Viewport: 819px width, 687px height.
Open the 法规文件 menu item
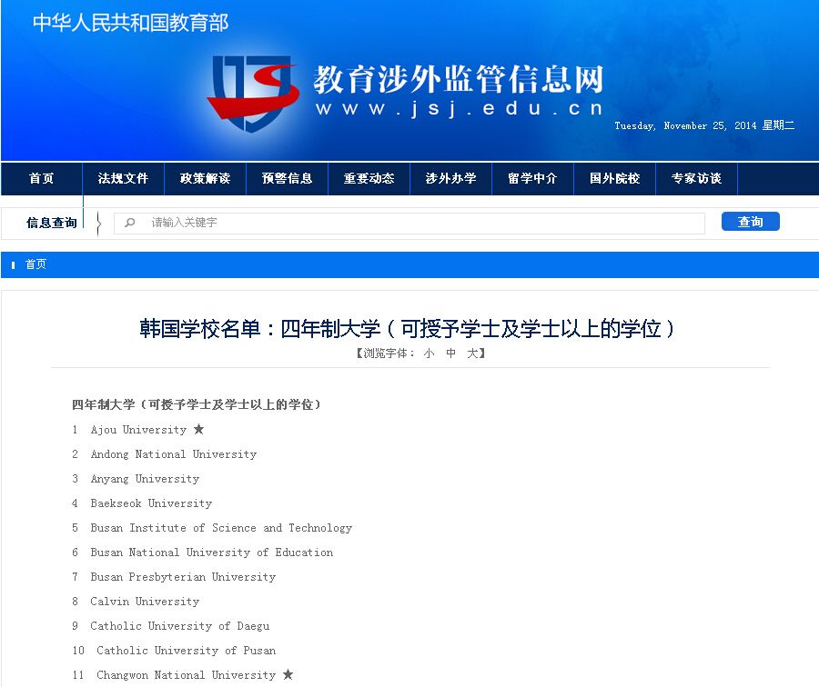tap(123, 179)
